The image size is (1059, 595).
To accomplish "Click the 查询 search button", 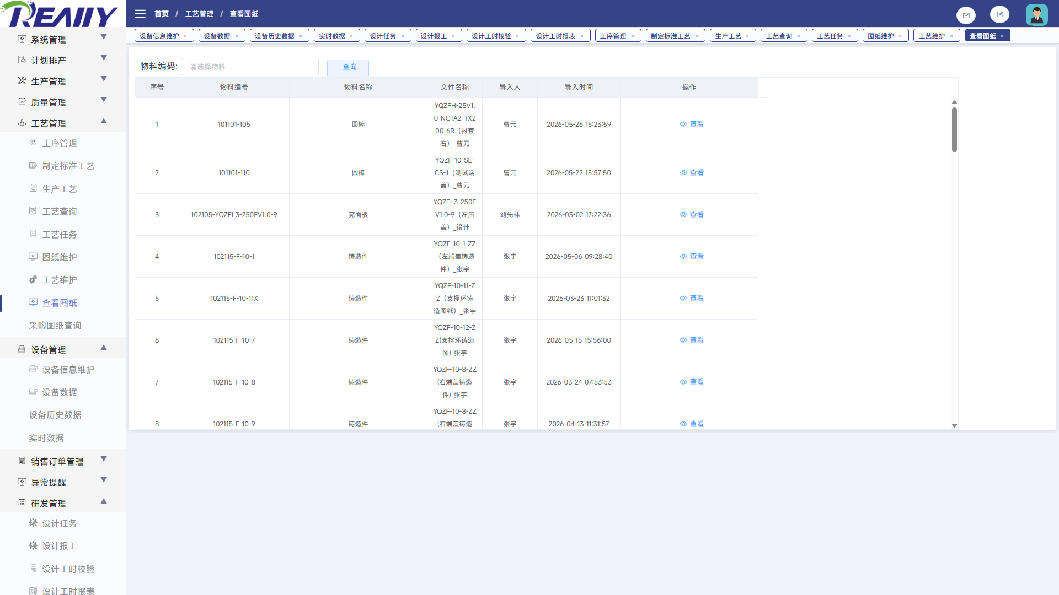I will (348, 67).
